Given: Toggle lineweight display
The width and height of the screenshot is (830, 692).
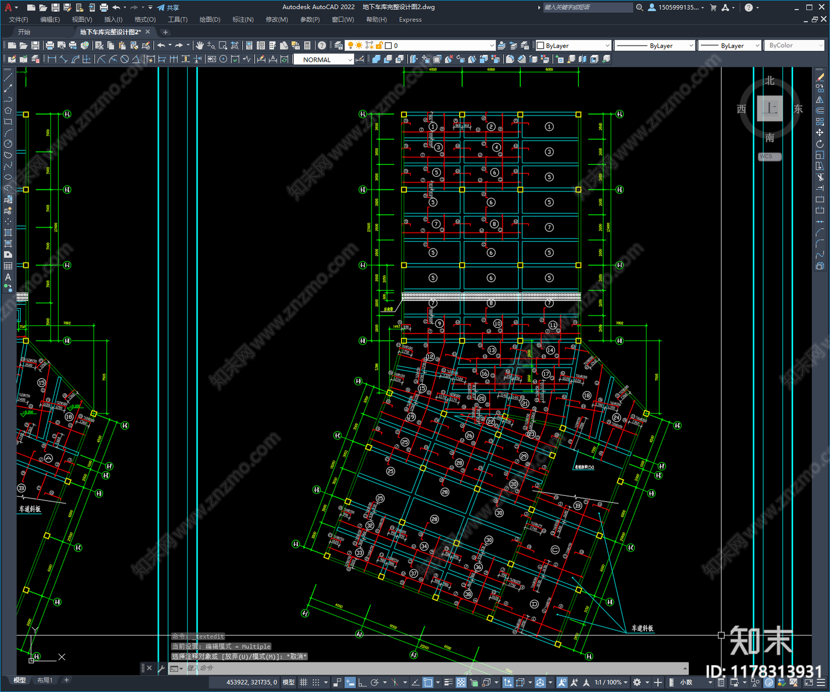Looking at the screenshot, I should [449, 683].
